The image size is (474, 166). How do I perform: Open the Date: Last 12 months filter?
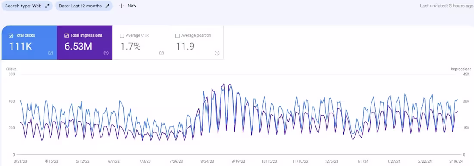[84, 6]
